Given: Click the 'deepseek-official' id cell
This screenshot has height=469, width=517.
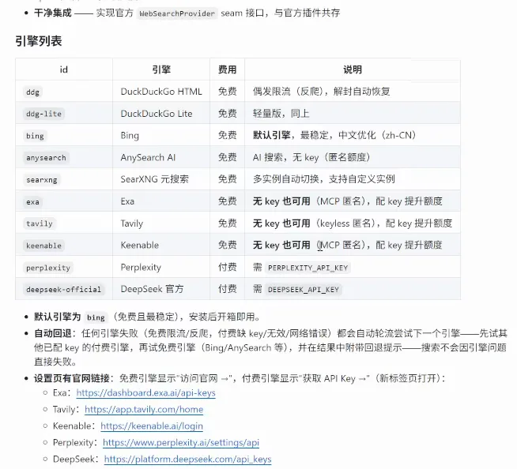Looking at the screenshot, I should 63,290.
